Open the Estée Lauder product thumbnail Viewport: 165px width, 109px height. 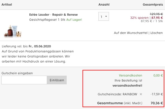click(13, 31)
